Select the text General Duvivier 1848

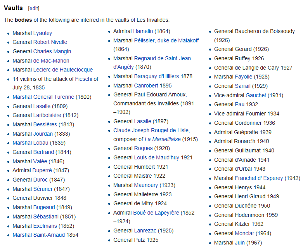(x=40, y=198)
